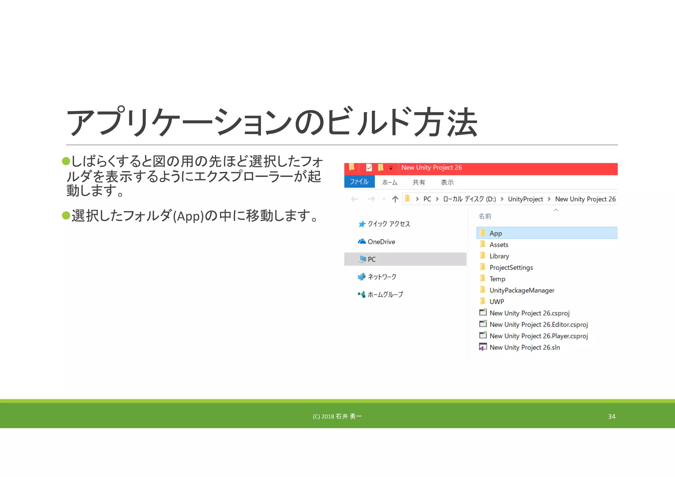Click the UnityPackageManager folder icon
The height and width of the screenshot is (477, 675).
483,290
